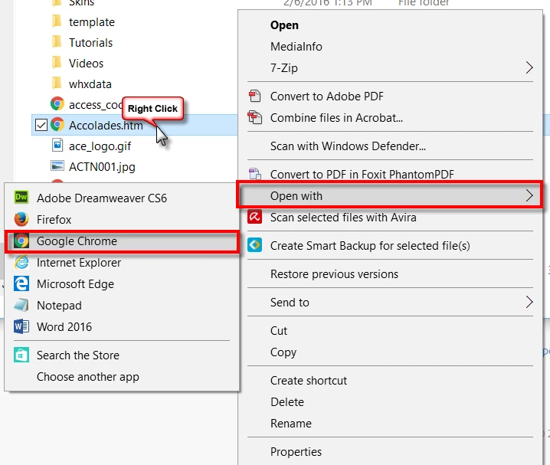Click the Chrome icon of access_code file
The width and height of the screenshot is (550, 465).
[x=57, y=104]
